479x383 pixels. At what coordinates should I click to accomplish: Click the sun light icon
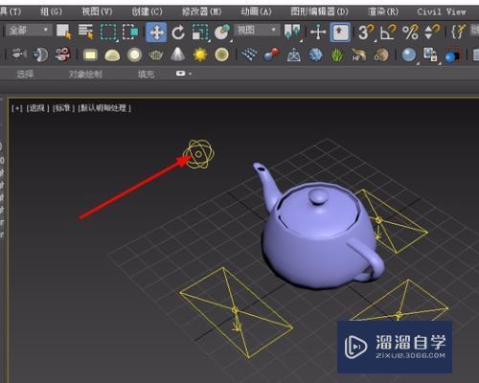point(200,55)
